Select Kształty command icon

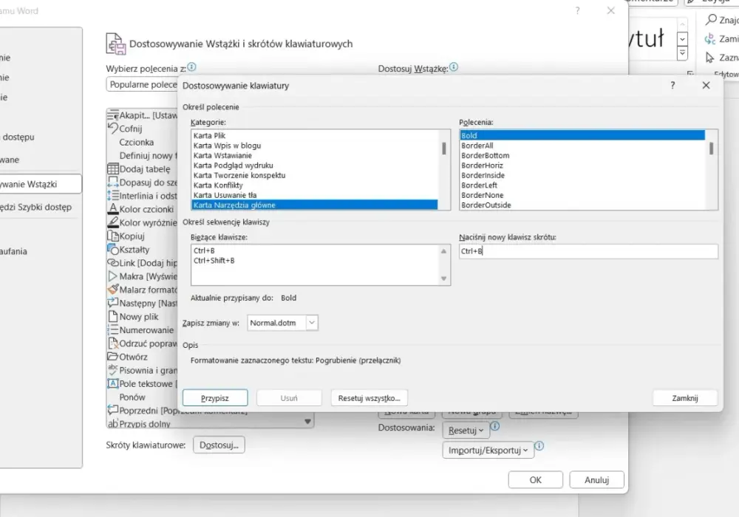[x=112, y=249]
